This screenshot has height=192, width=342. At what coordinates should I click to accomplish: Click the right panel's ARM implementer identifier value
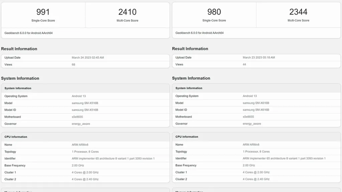tap(284, 158)
